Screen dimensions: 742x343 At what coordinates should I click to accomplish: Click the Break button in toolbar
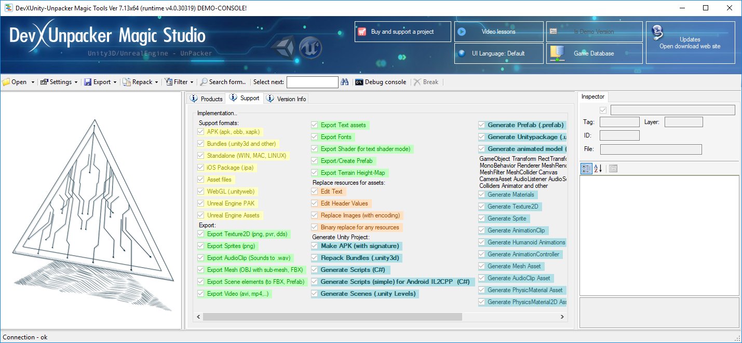(x=426, y=82)
